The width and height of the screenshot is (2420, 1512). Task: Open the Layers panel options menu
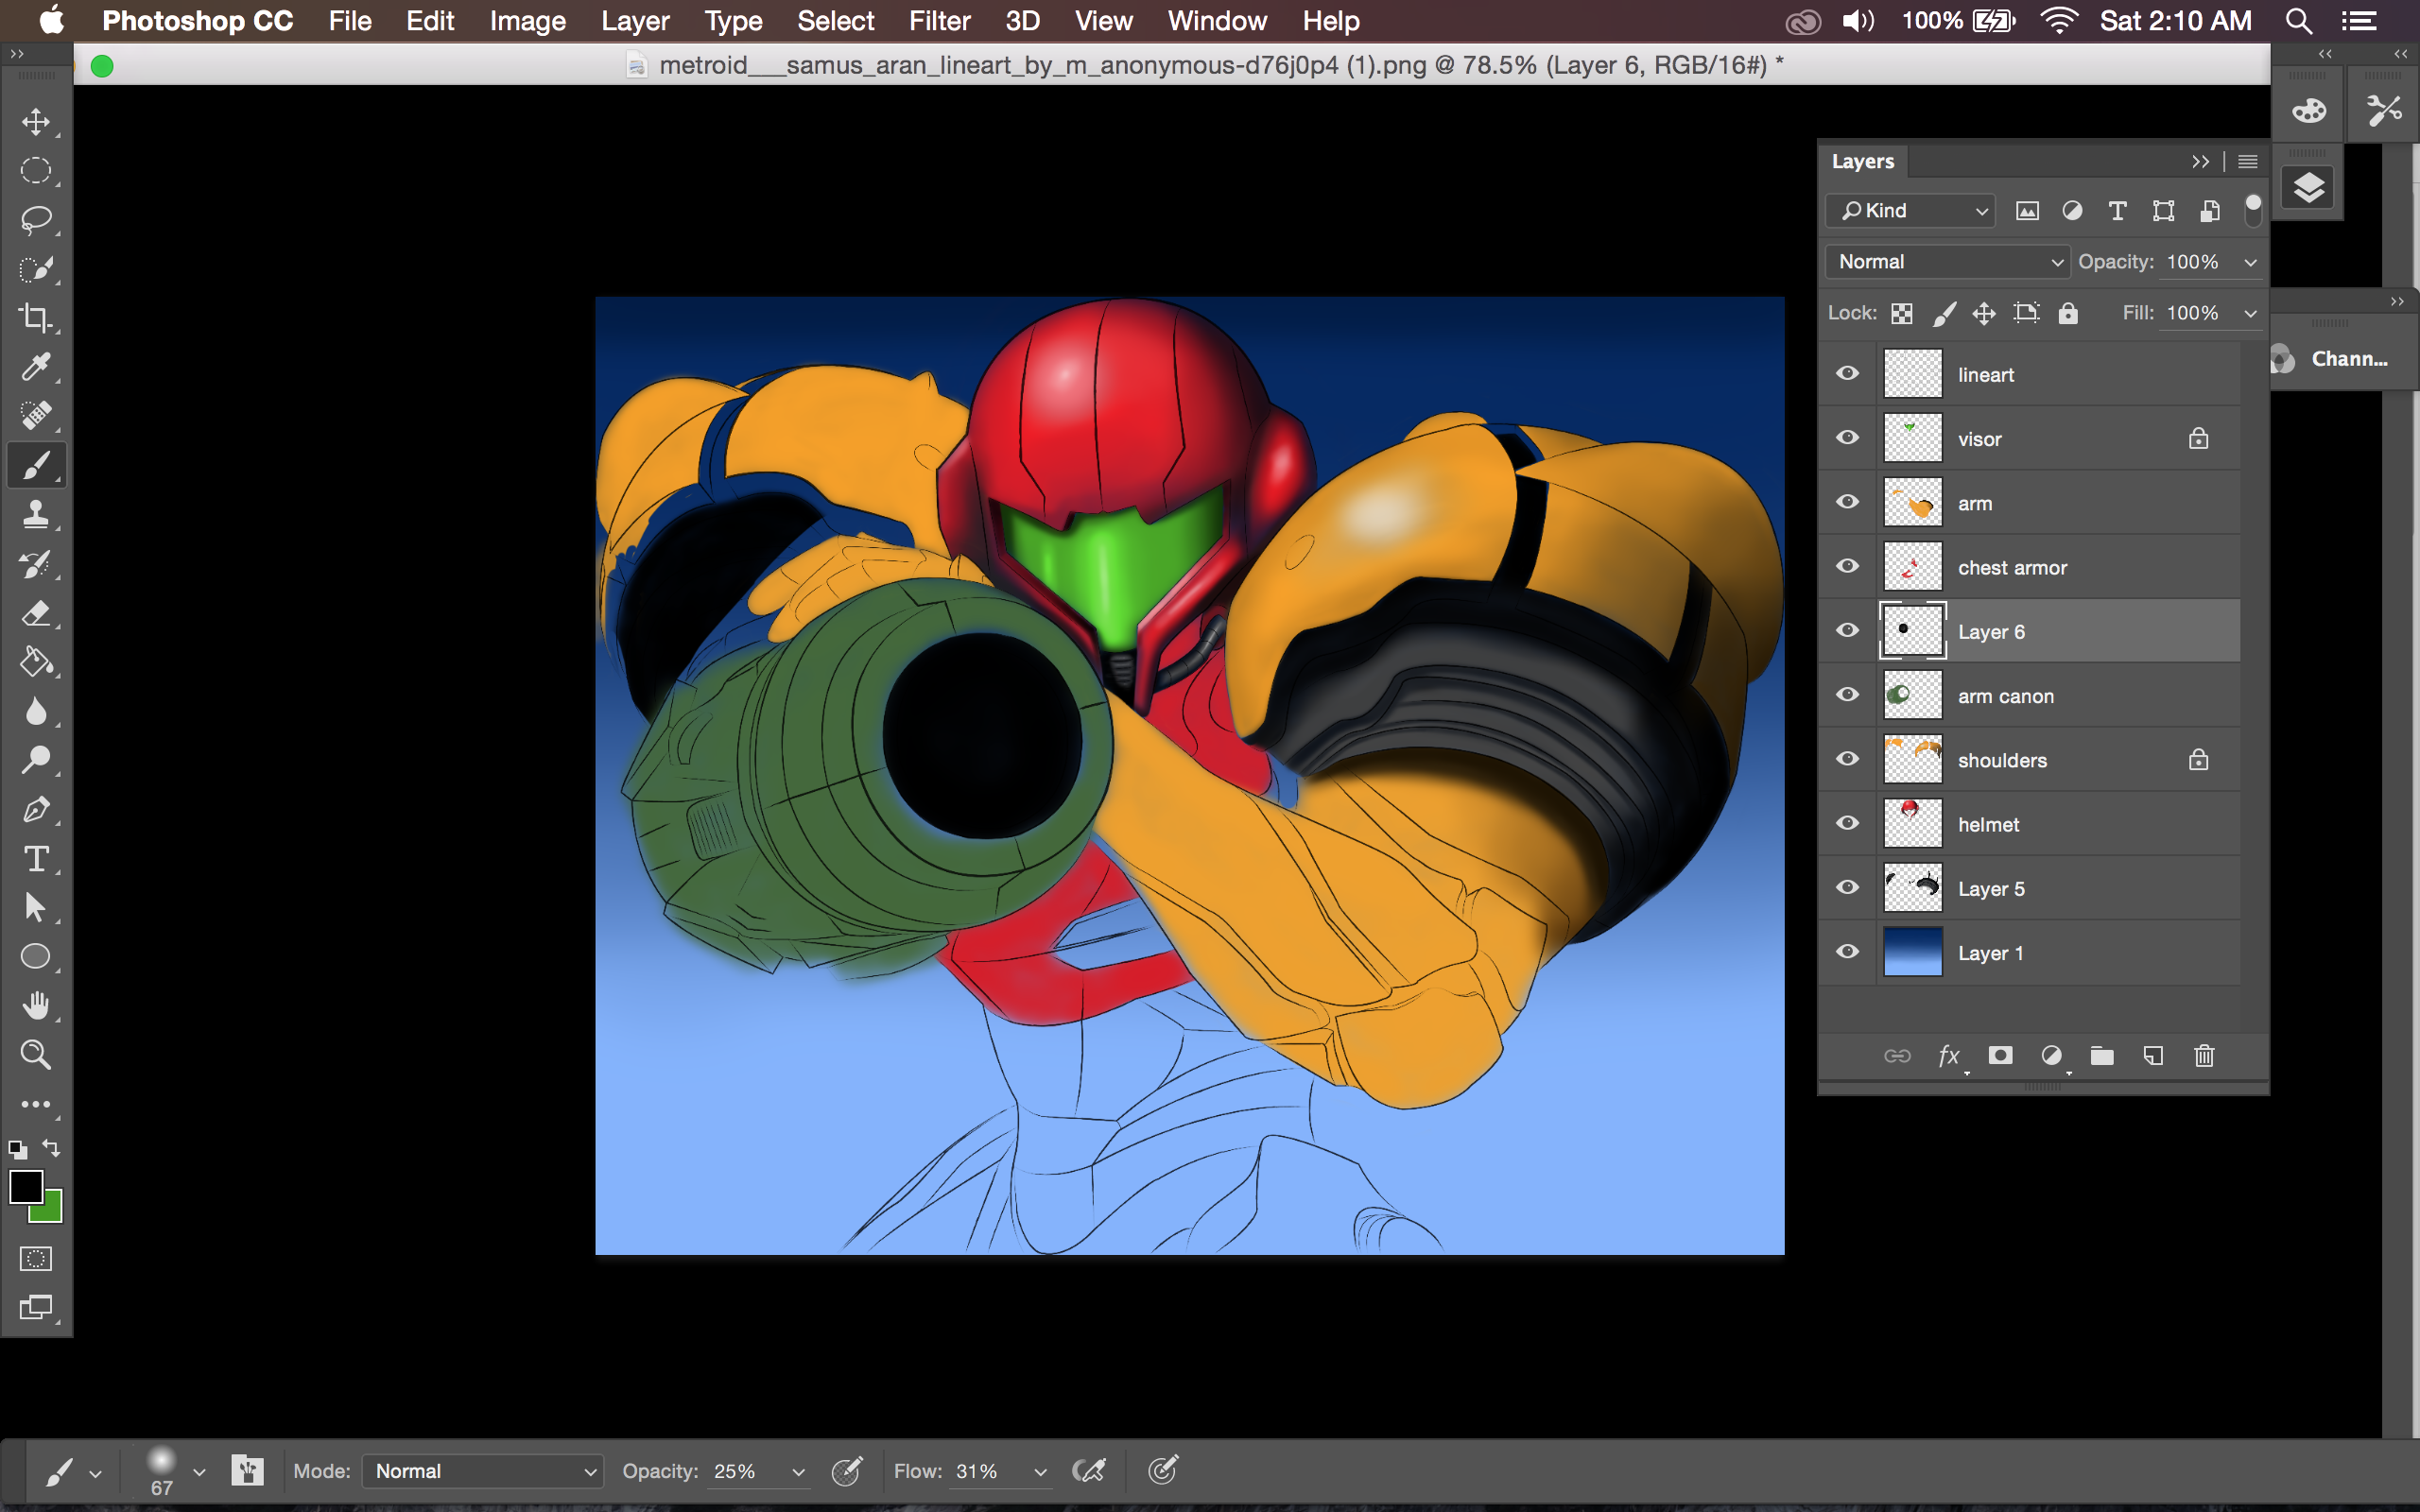[x=2247, y=162]
